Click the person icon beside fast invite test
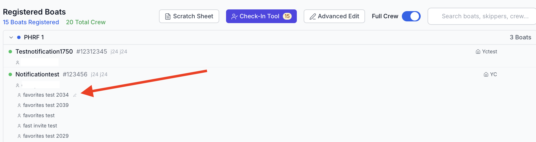 click(x=19, y=126)
